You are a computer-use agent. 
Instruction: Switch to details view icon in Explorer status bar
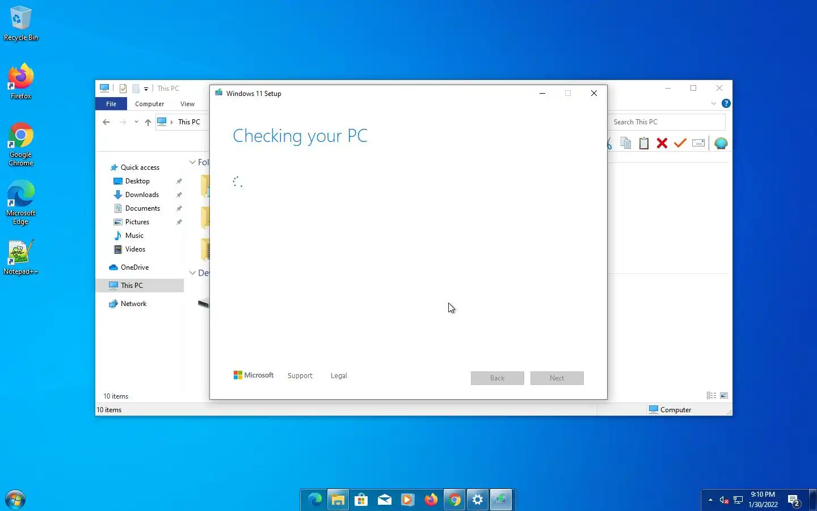point(711,396)
